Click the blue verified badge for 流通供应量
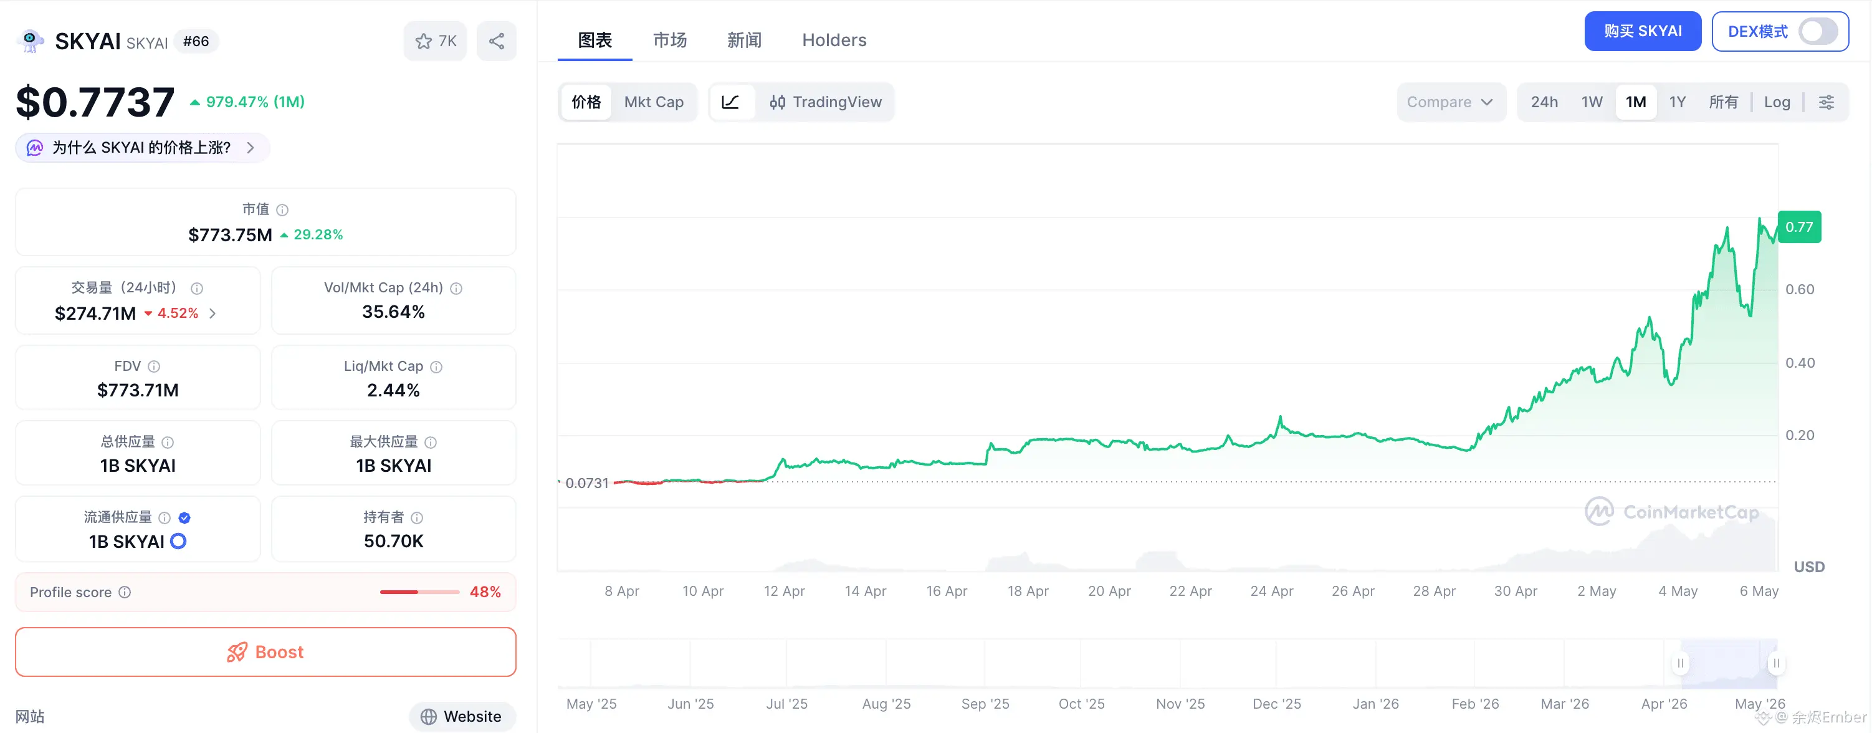This screenshot has height=733, width=1872. click(184, 518)
